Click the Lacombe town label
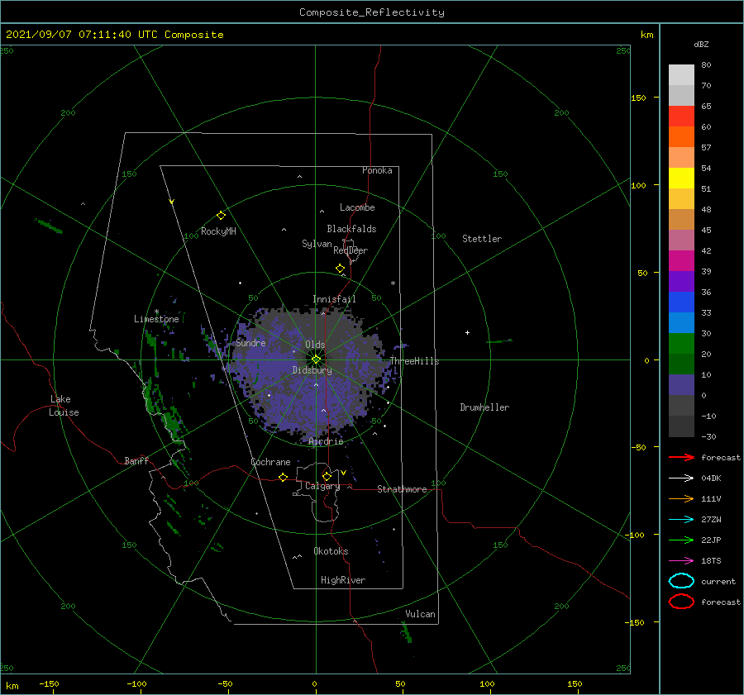This screenshot has width=744, height=695. click(357, 207)
